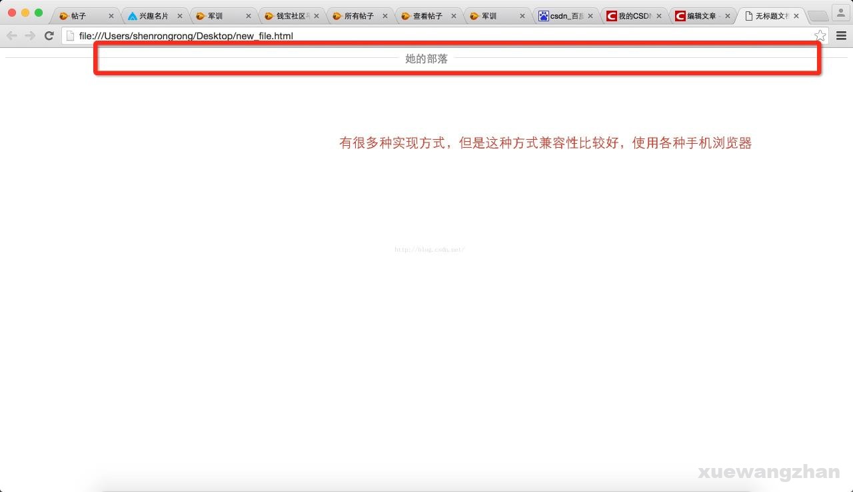This screenshot has width=853, height=492.
Task: Minimize the window with the yellow button
Action: [25, 13]
